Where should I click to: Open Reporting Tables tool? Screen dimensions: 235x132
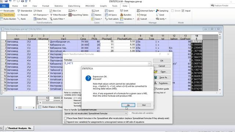(78, 15)
